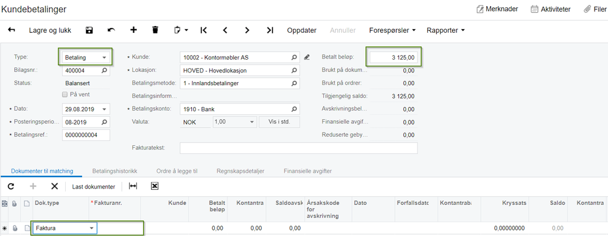The height and width of the screenshot is (236, 608).
Task: Switch to Dokumenter til matching tab
Action: [42, 171]
